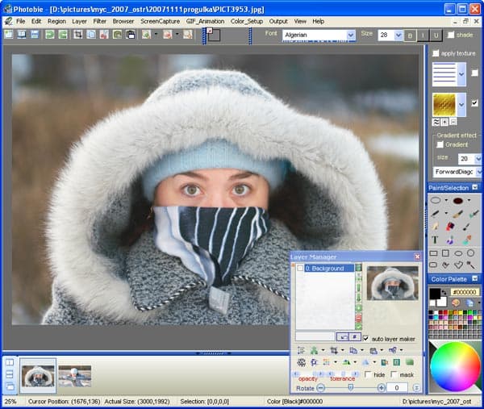Viewport: 484px width, 409px height.
Task: Click the magic wand selection tool
Action: [x=471, y=264]
